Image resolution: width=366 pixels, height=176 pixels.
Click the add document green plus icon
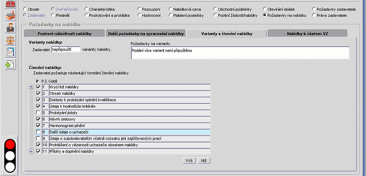(x=10, y=64)
